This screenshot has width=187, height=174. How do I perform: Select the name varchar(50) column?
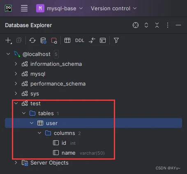click(x=79, y=153)
